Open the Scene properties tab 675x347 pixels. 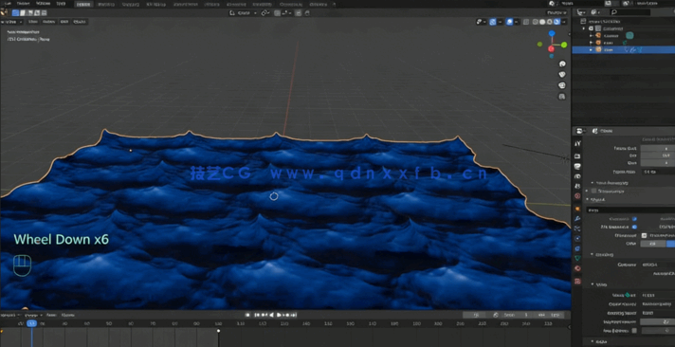pyautogui.click(x=577, y=186)
